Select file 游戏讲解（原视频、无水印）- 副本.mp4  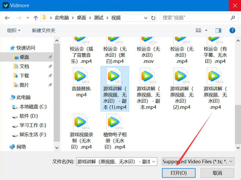(148, 89)
